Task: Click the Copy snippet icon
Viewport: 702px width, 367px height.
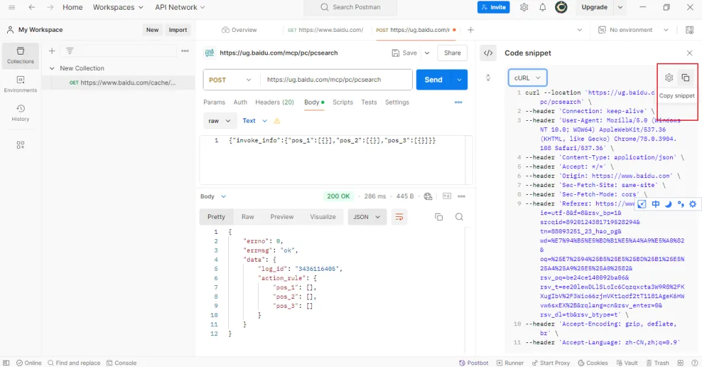Action: [686, 78]
